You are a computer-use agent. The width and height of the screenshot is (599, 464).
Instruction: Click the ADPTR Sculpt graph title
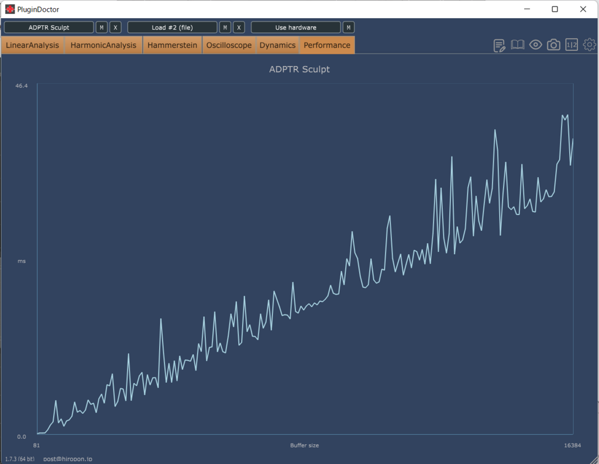pyautogui.click(x=299, y=70)
